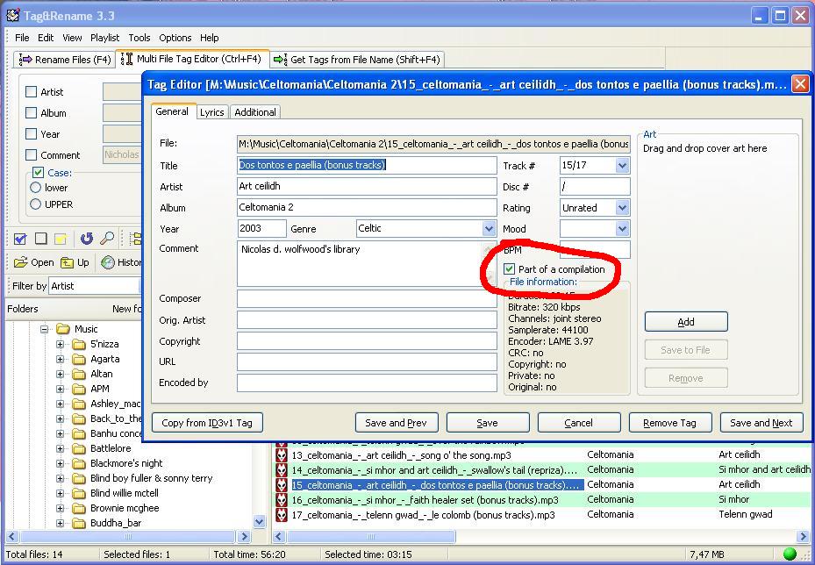The height and width of the screenshot is (565, 815).
Task: Click the blue refresh arrow icon
Action: [x=86, y=239]
